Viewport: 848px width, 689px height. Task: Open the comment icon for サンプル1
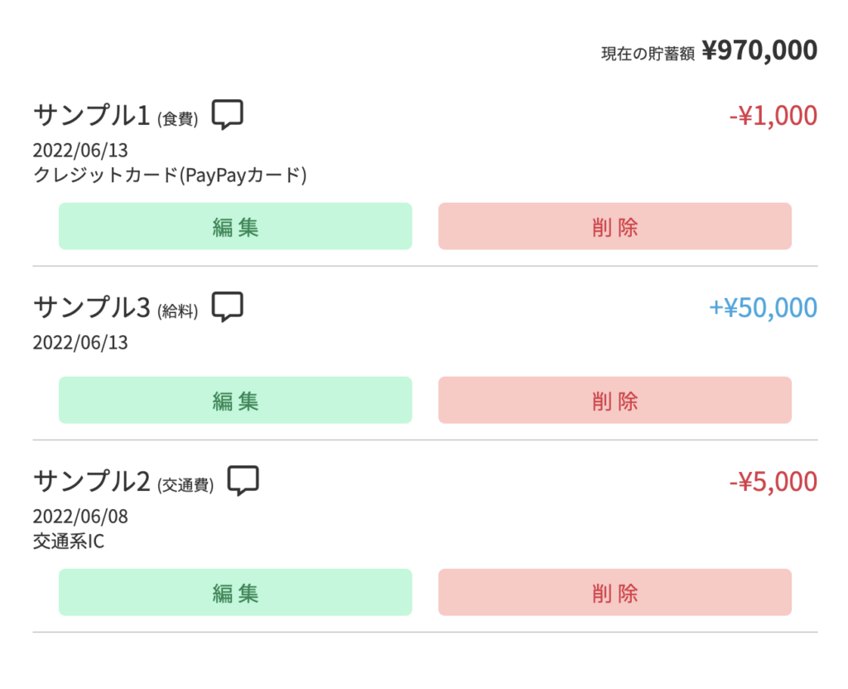(227, 114)
